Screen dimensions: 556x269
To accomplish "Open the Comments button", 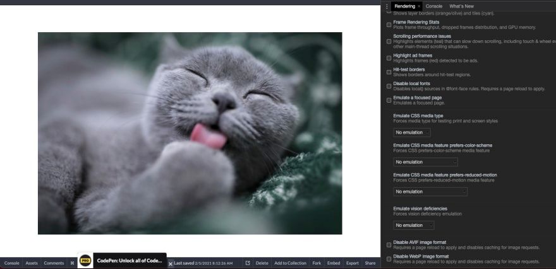I will tap(54, 263).
